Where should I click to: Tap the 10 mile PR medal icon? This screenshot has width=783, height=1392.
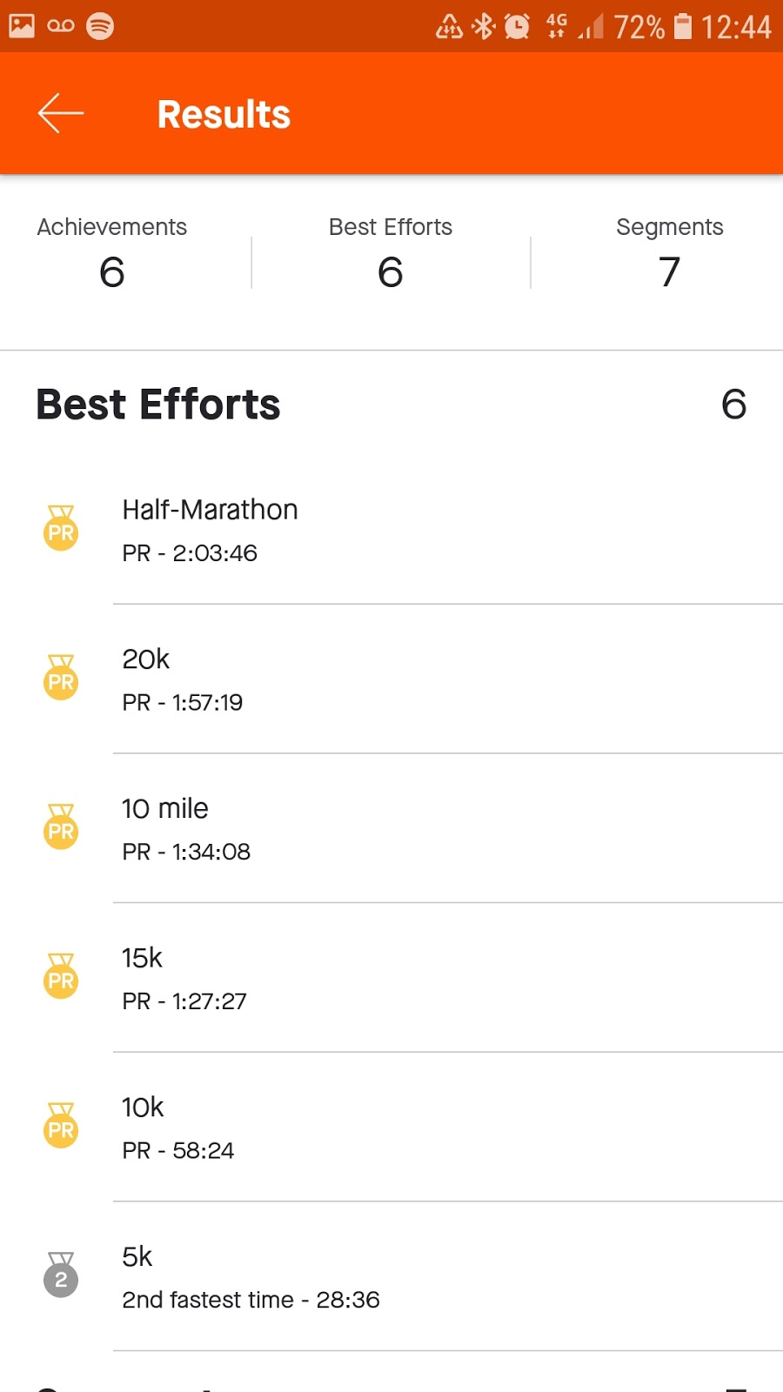[x=61, y=827]
